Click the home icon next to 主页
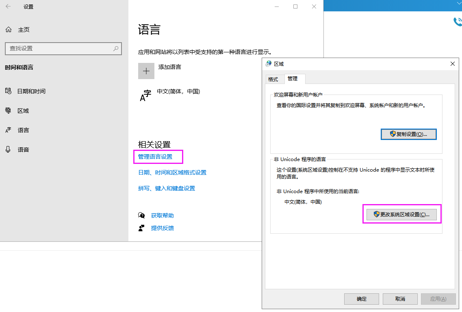This screenshot has height=312, width=462. click(9, 30)
